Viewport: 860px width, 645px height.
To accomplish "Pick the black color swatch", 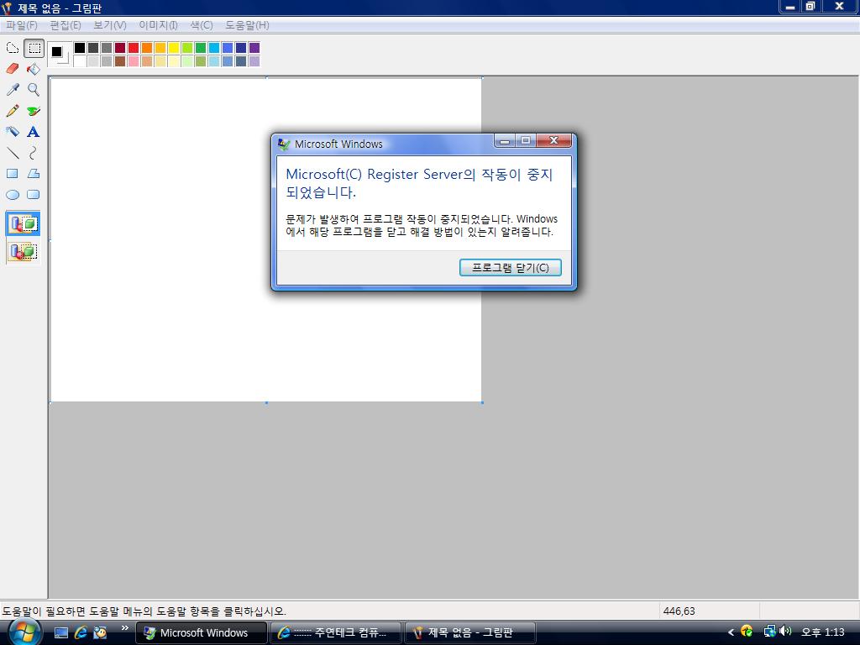I will 80,48.
